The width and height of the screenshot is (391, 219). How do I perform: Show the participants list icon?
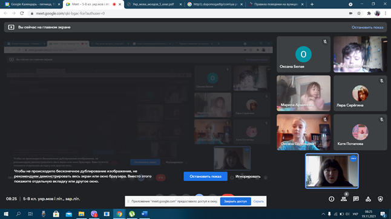point(344,199)
